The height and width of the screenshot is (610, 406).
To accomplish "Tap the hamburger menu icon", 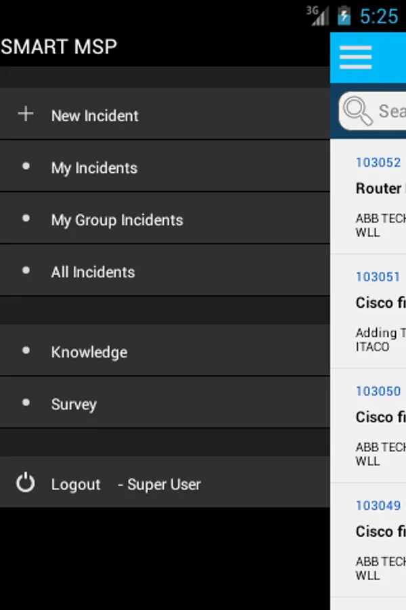I will [x=355, y=58].
